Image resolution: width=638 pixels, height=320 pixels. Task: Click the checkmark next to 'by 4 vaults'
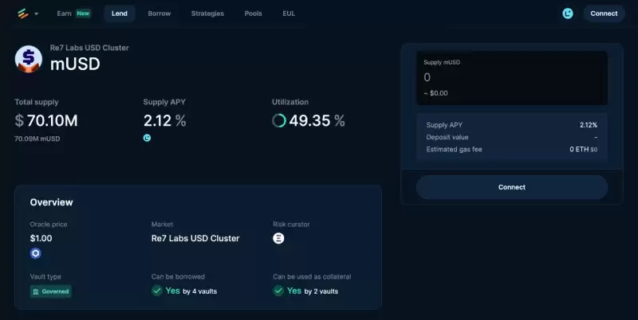[x=157, y=291]
